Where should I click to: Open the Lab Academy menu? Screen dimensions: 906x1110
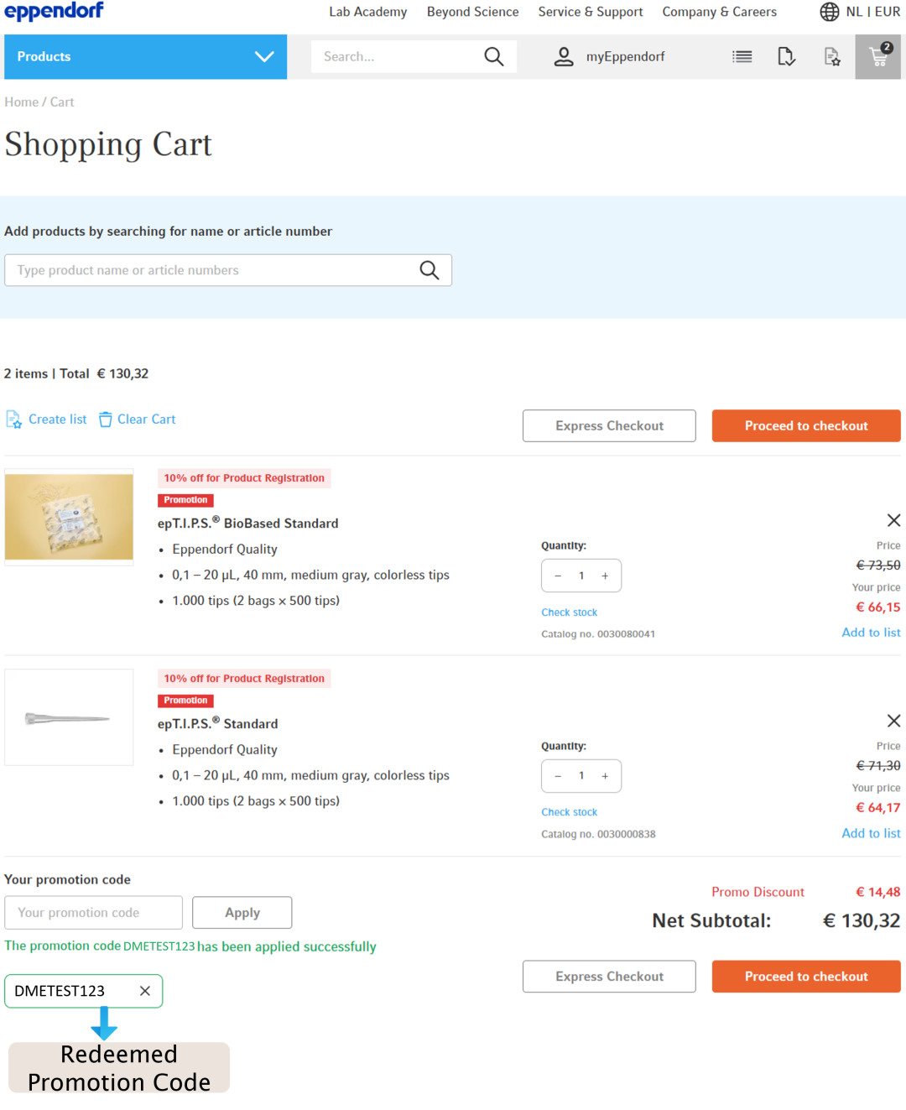tap(367, 12)
